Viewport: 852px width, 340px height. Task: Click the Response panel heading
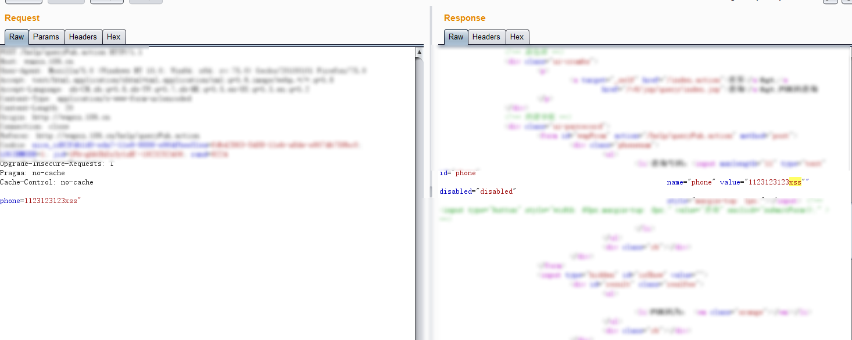click(464, 18)
